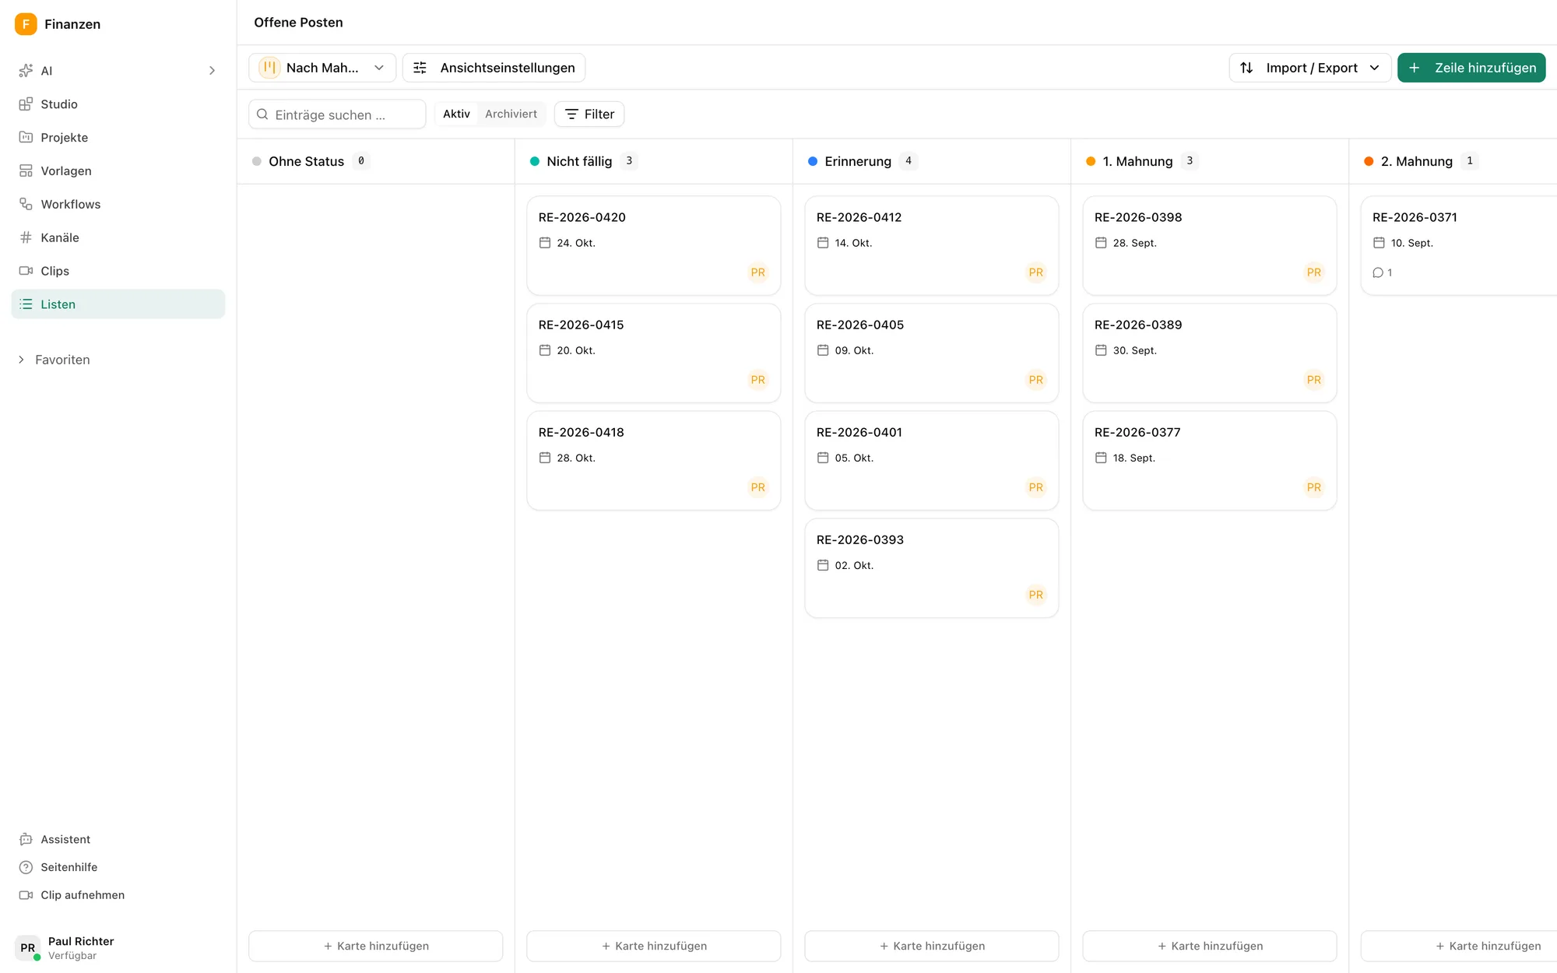The width and height of the screenshot is (1557, 973).
Task: Add a card under 1. Mahnung
Action: point(1209,946)
